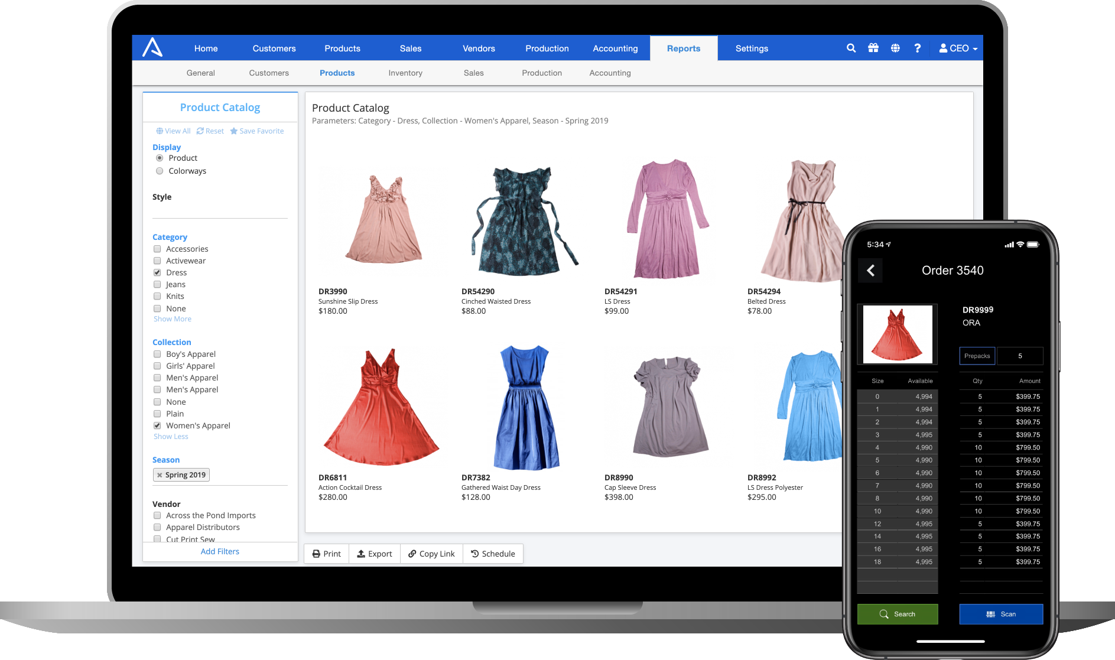The height and width of the screenshot is (660, 1115).
Task: Reset the Product Catalog filters
Action: (x=210, y=131)
